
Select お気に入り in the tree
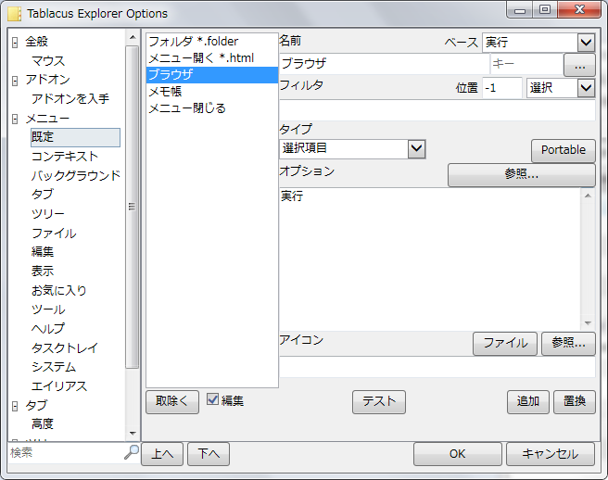click(x=59, y=290)
